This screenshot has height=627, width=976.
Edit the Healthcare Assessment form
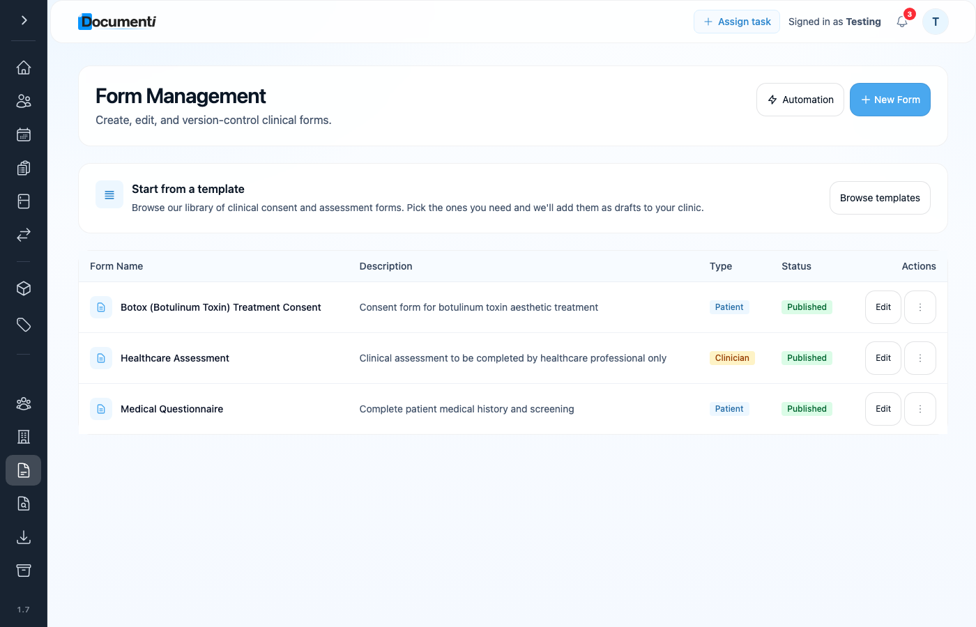[x=883, y=358]
